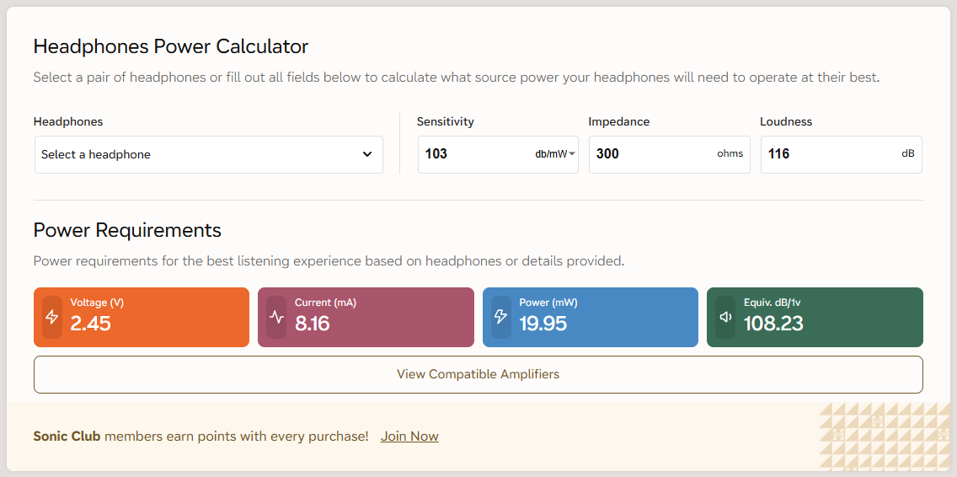Screen dimensions: 957x477
Task: Click the ohms unit label in Impedance
Action: pyautogui.click(x=730, y=154)
